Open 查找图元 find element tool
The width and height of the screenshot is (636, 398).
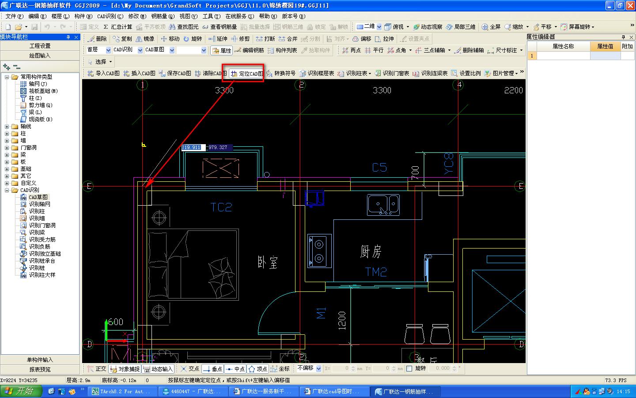184,27
